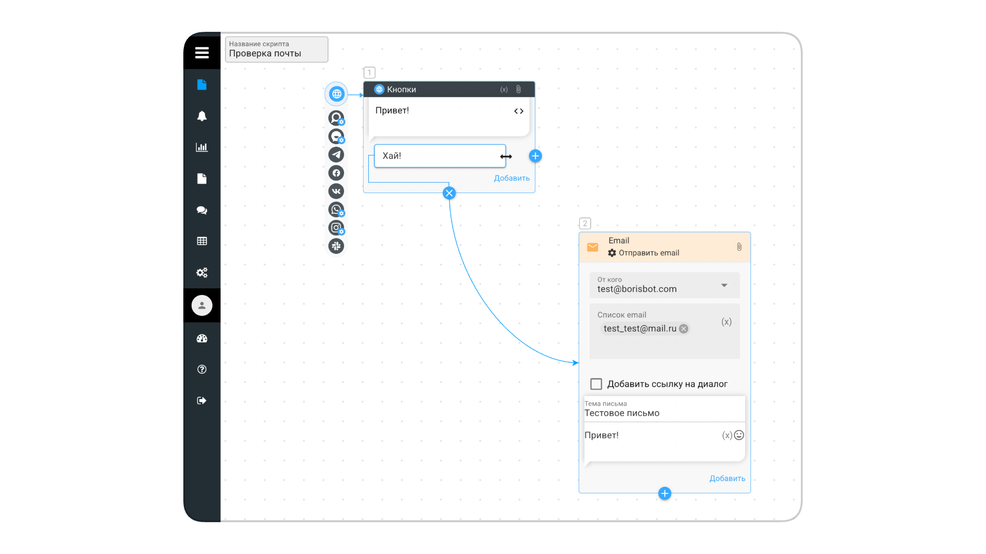This screenshot has width=986, height=554.
Task: Click the blue plus below Email block
Action: pos(665,493)
